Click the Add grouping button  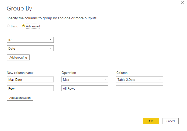coord(18,57)
